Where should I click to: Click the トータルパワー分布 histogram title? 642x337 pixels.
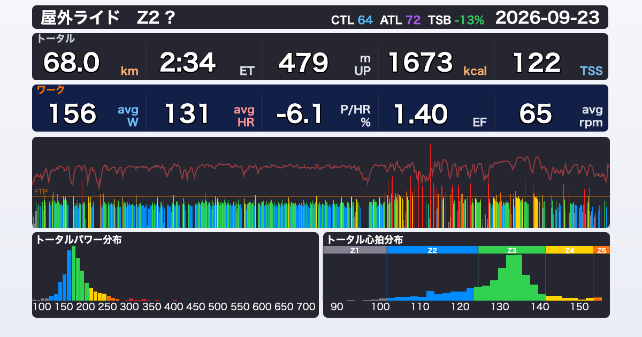79,240
